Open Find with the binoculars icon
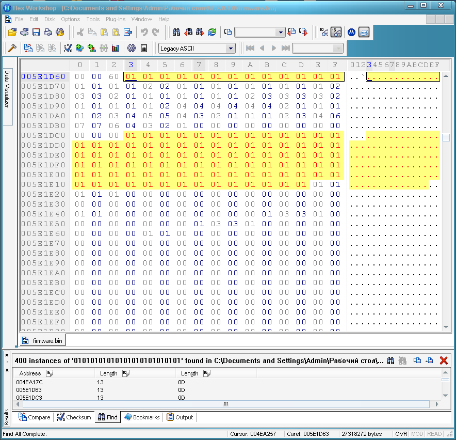The width and height of the screenshot is (456, 440). click(176, 32)
